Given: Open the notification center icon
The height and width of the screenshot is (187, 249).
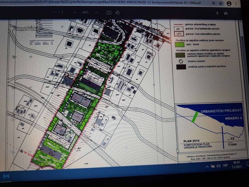Looking at the screenshot, I should [248, 164].
